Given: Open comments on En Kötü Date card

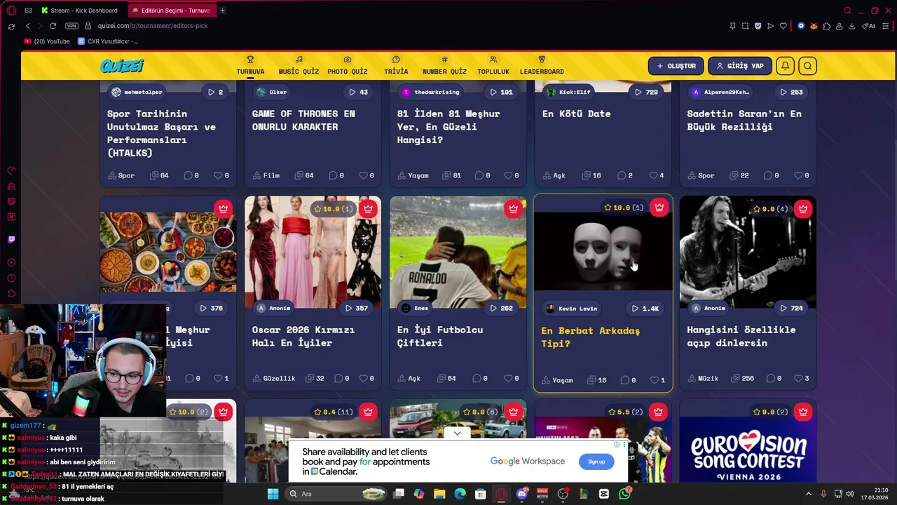Looking at the screenshot, I should [x=624, y=175].
